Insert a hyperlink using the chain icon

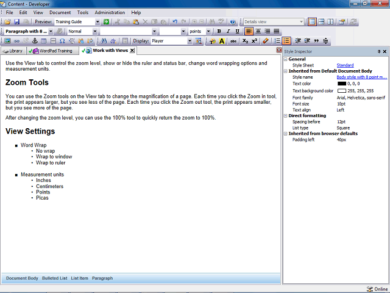[x=16, y=41]
